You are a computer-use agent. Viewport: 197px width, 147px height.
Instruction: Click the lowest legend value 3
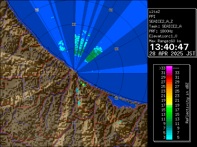coord(164,138)
